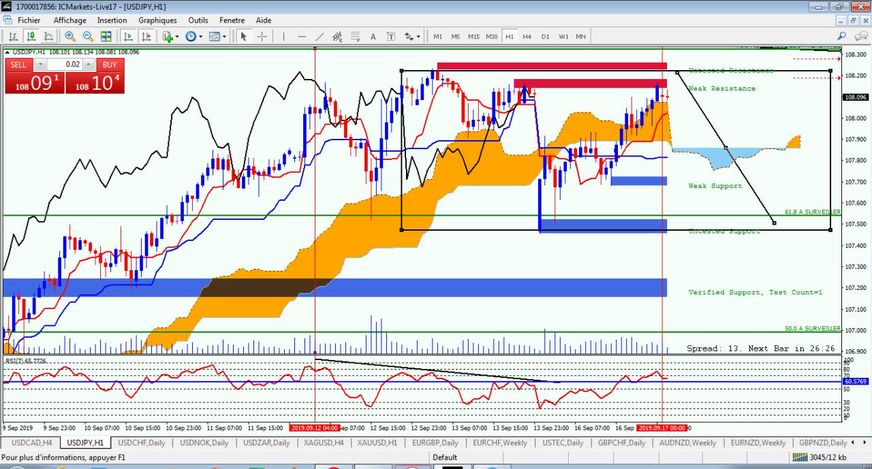Open the chart templates icon
This screenshot has width=872, height=469.
214,36
